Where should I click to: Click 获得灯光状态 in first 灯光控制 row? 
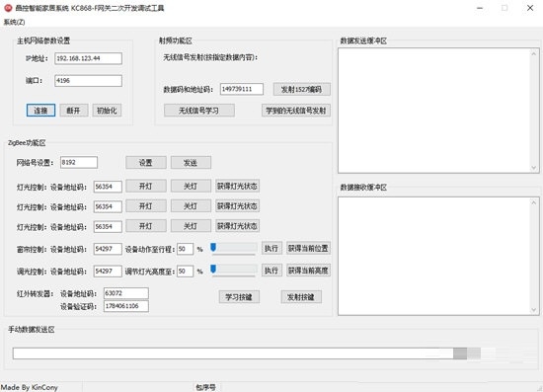pos(237,187)
